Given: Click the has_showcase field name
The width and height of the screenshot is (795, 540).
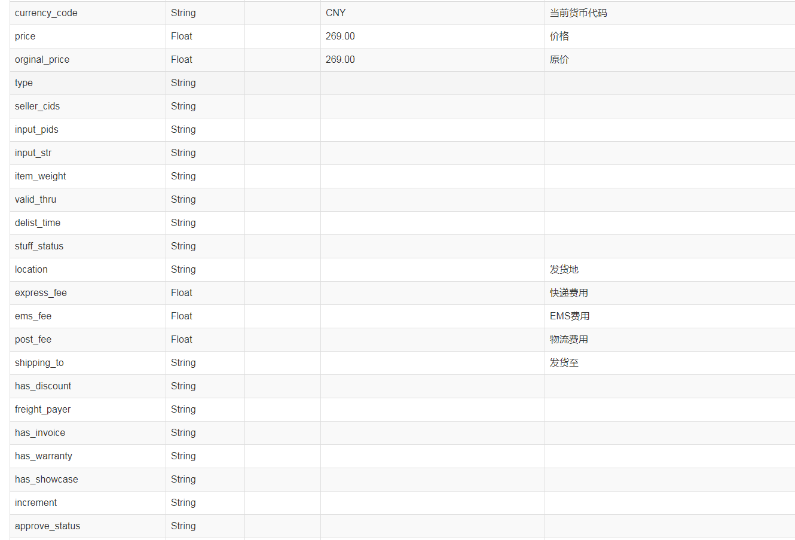Looking at the screenshot, I should point(47,480).
